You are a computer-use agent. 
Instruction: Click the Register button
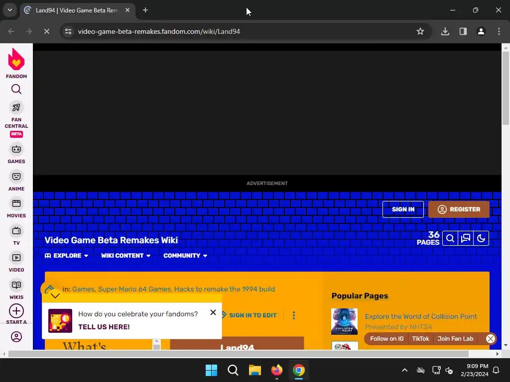tap(459, 209)
